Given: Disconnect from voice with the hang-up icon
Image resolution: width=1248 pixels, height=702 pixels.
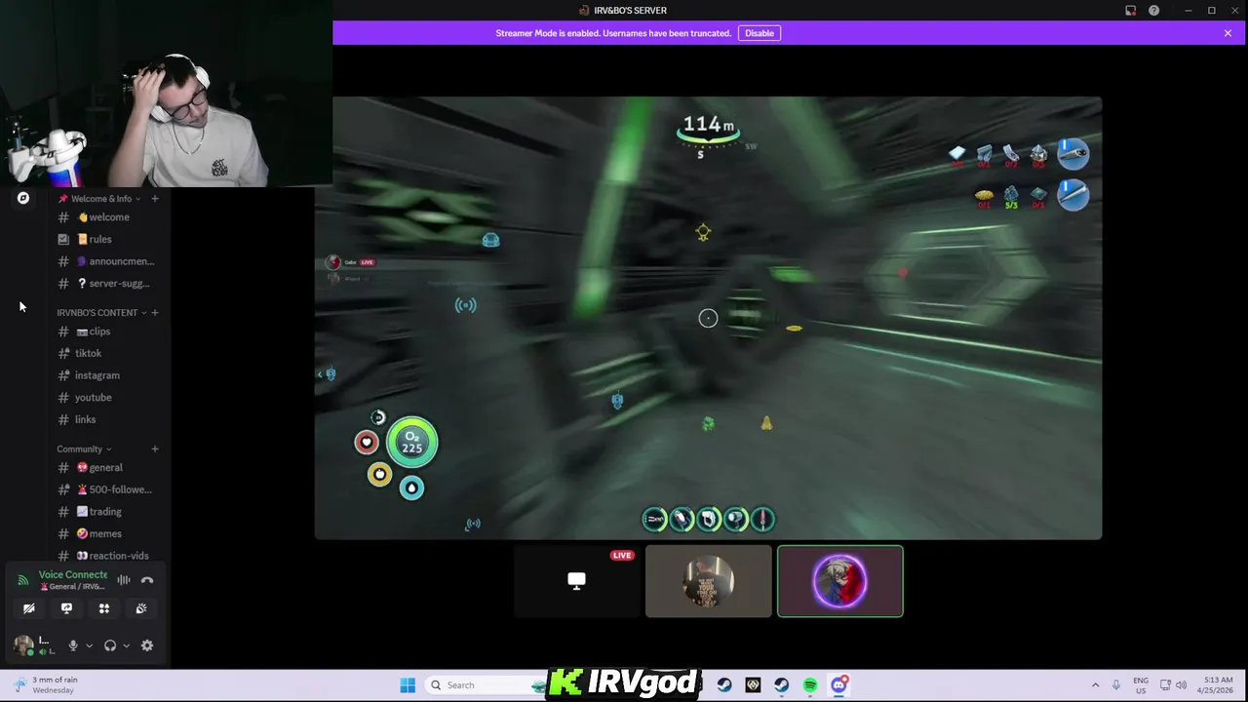Looking at the screenshot, I should point(147,580).
